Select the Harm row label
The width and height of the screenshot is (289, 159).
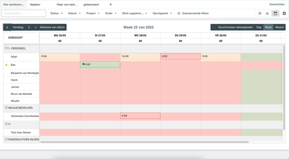tap(14, 80)
